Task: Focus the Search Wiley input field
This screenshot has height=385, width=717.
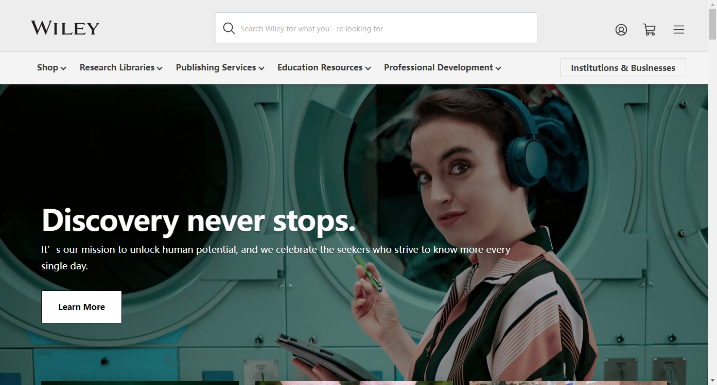Action: [x=376, y=28]
